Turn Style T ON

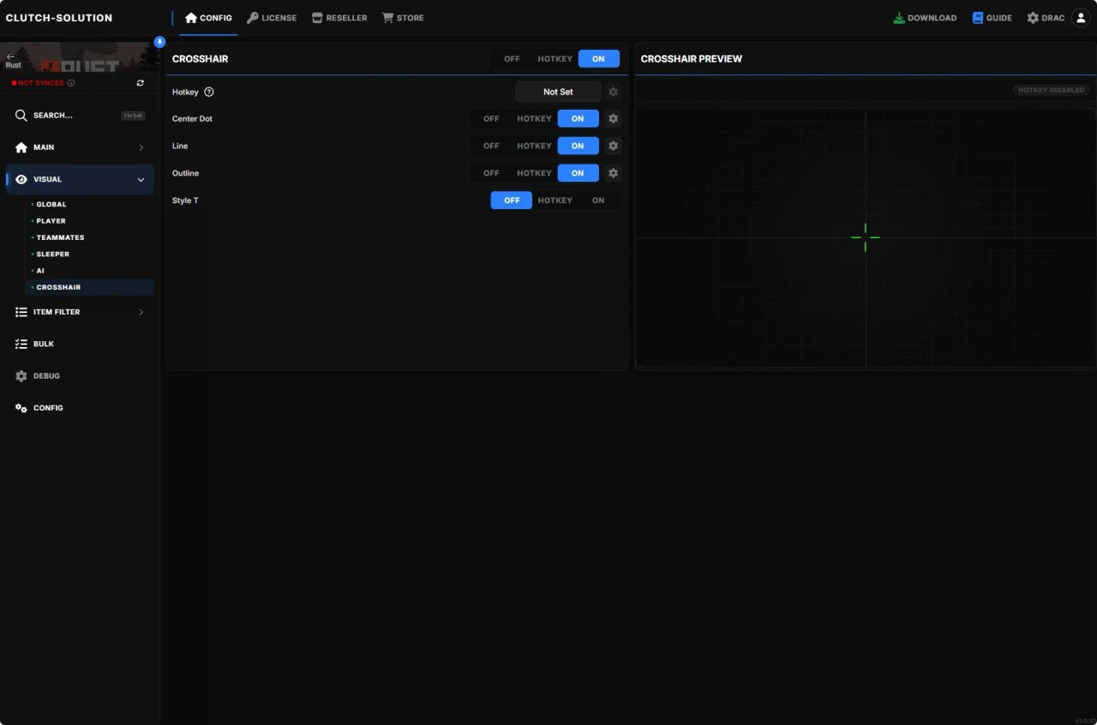pyautogui.click(x=598, y=201)
